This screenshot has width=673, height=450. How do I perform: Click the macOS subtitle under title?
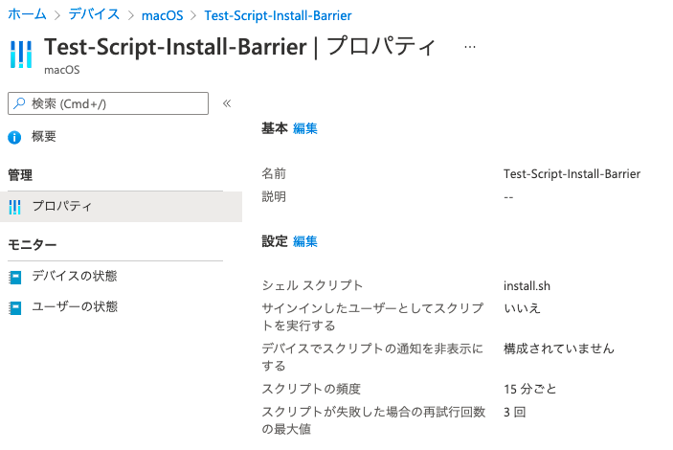(x=62, y=70)
